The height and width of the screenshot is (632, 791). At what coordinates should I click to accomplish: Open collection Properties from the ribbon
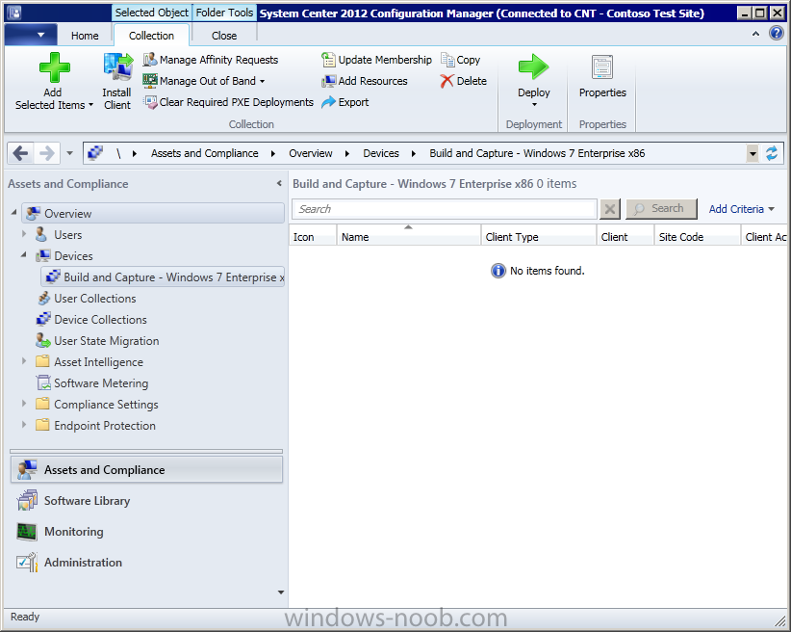click(602, 76)
